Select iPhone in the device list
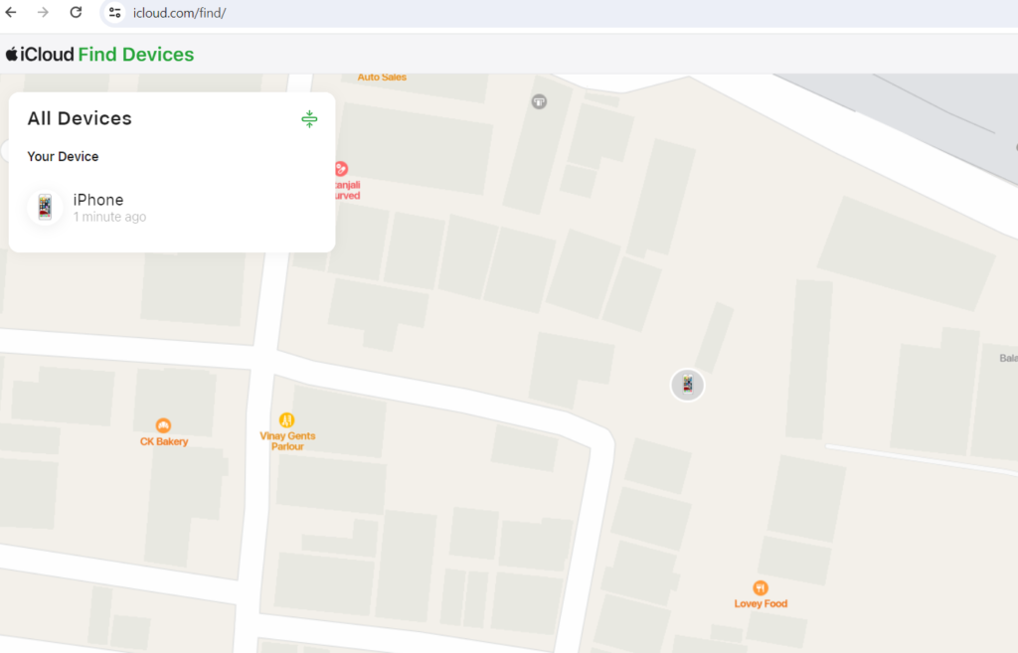Screen dimensions: 1018x653 pyautogui.click(x=172, y=207)
